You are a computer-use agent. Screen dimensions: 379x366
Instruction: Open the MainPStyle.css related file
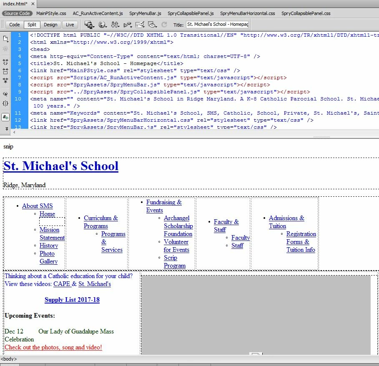click(x=51, y=13)
